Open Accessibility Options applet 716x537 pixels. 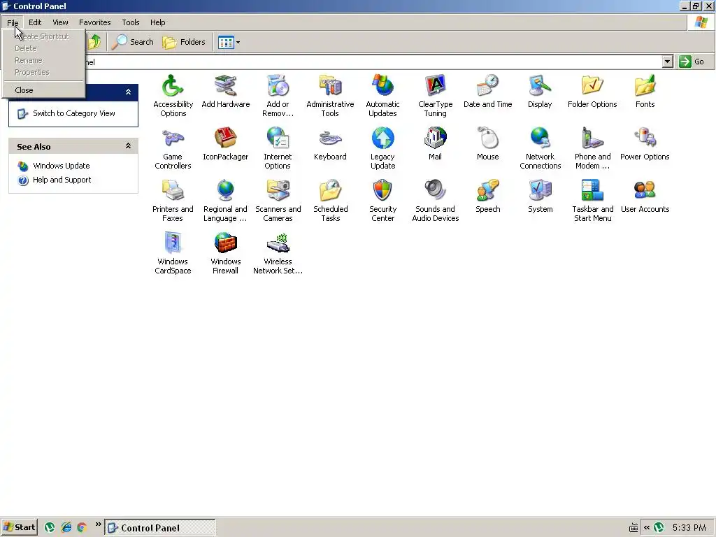(173, 86)
